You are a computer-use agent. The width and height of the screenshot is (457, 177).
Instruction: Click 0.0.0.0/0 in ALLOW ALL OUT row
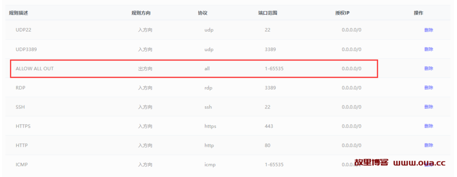(x=352, y=68)
